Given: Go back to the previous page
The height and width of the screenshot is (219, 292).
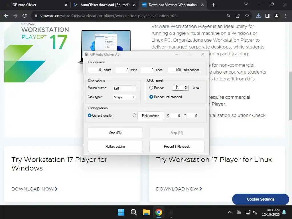Looking at the screenshot, I should pos(6,16).
